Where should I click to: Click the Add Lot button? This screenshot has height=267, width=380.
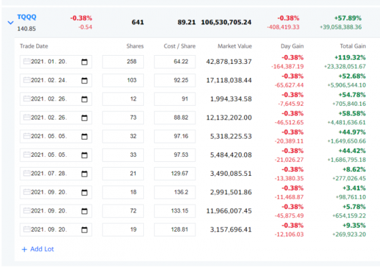pyautogui.click(x=38, y=249)
